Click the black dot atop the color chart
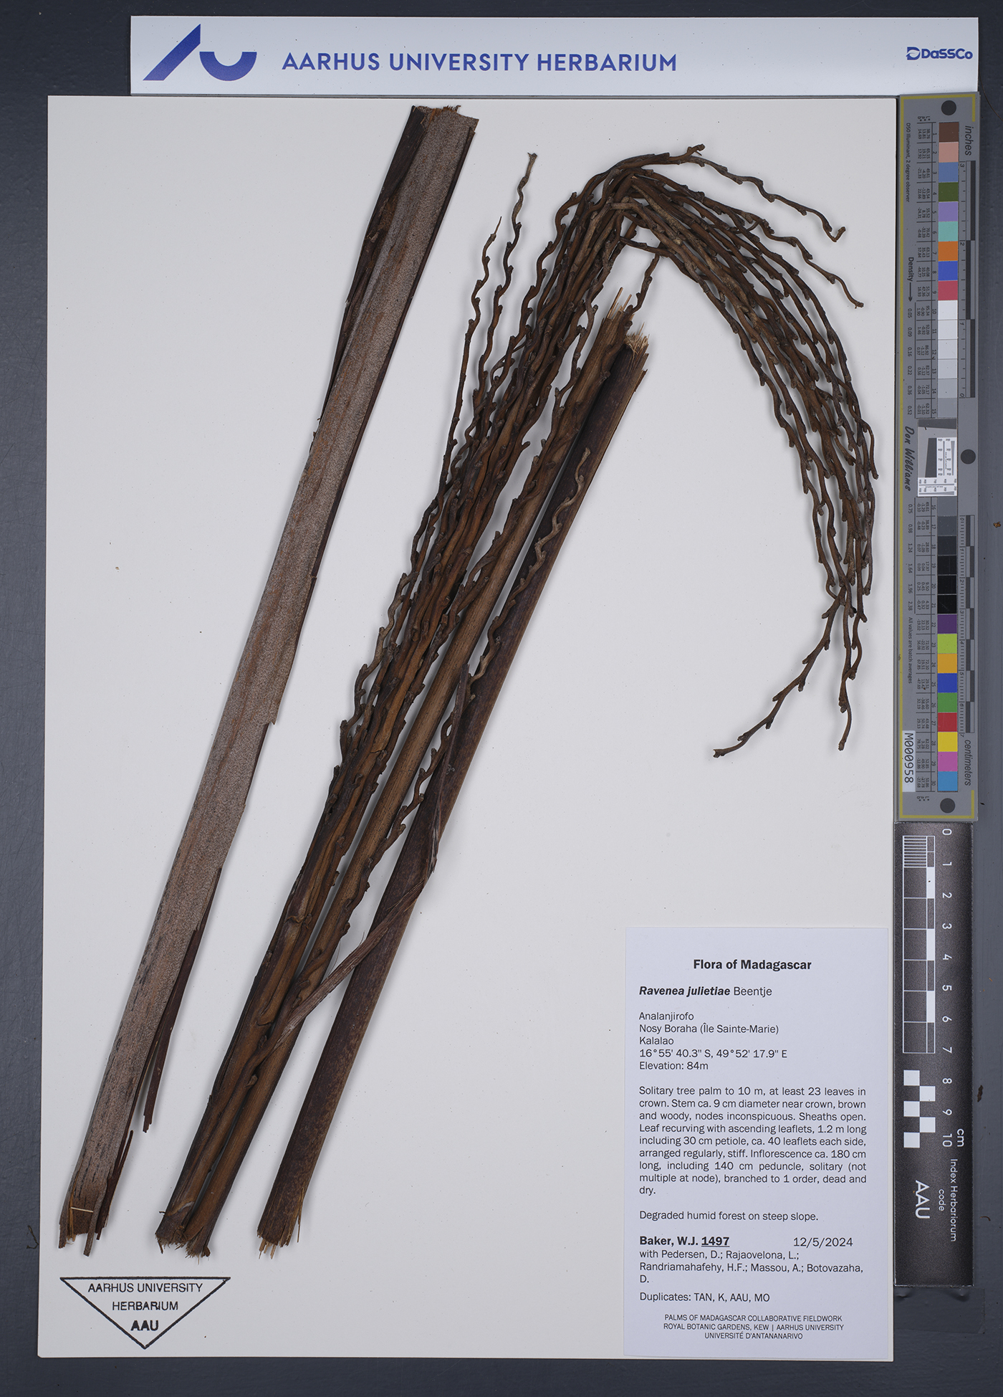 pos(948,108)
